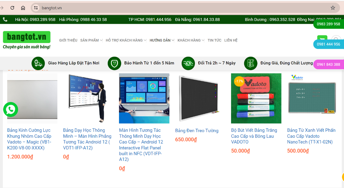
Task: Click the delivery truck icon
Action: (x=38, y=63)
